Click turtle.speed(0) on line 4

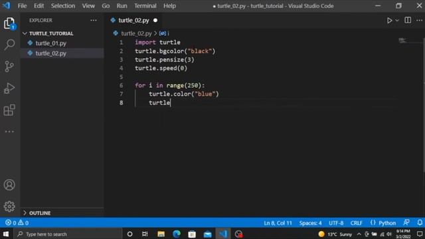(x=161, y=68)
